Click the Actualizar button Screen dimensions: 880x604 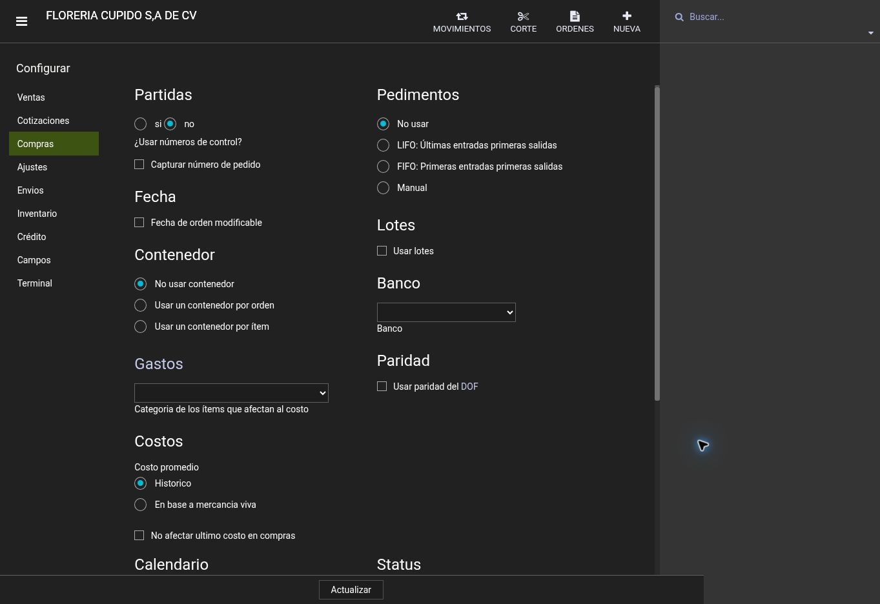pos(351,590)
